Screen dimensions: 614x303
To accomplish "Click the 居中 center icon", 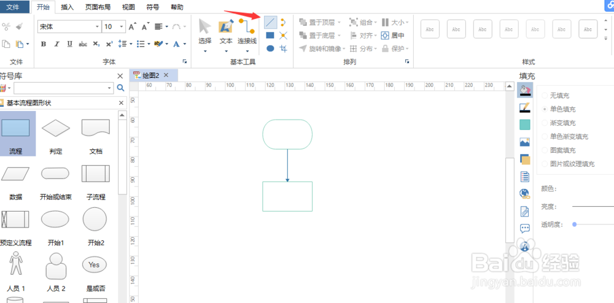I will coord(386,36).
